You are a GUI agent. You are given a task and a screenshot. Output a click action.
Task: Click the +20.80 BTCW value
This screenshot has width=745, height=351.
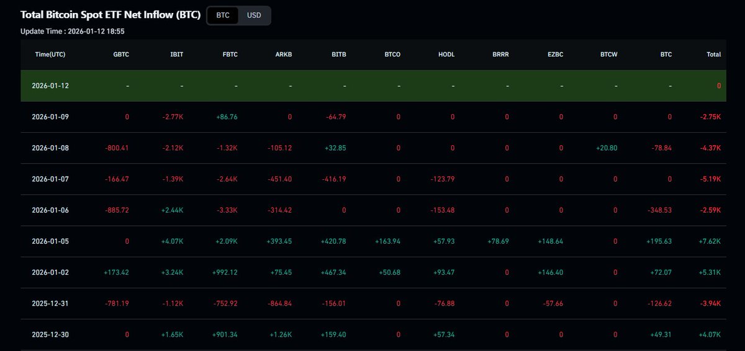606,148
